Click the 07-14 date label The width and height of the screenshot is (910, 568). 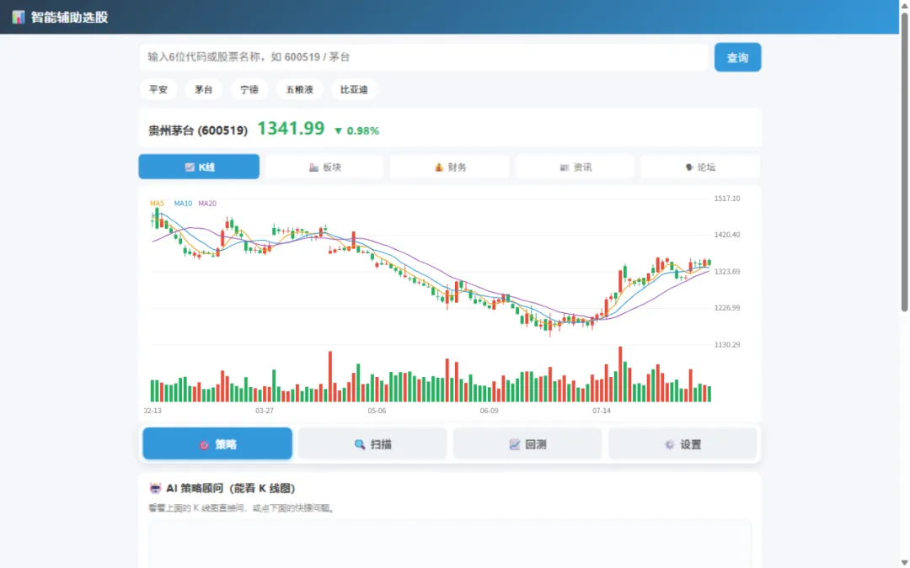point(602,411)
